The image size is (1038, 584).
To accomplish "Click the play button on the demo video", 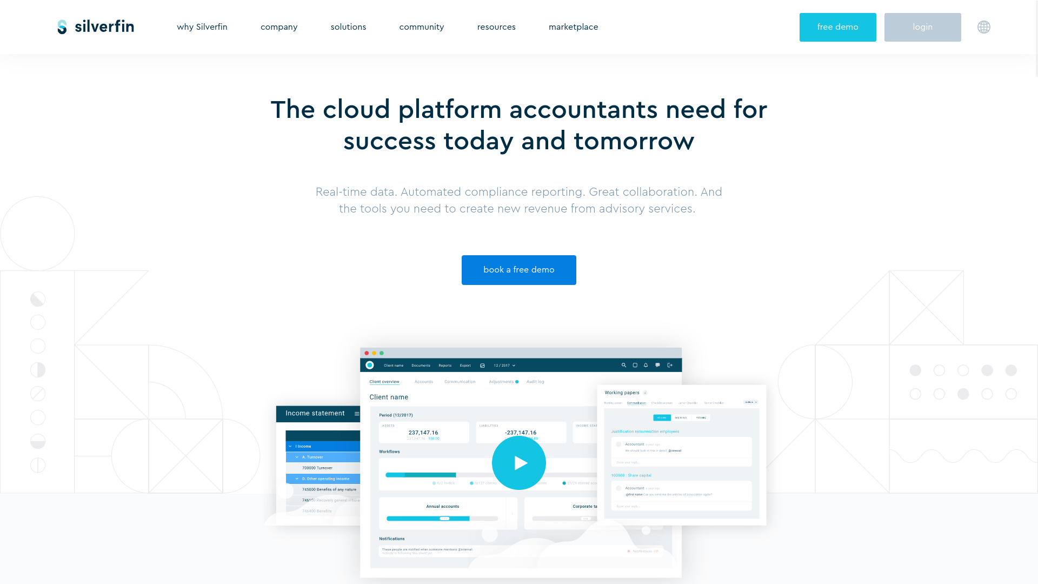I will click(x=518, y=463).
